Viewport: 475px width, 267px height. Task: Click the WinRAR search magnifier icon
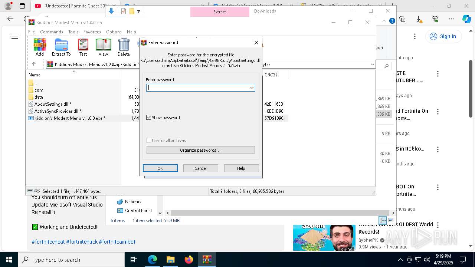click(x=386, y=66)
